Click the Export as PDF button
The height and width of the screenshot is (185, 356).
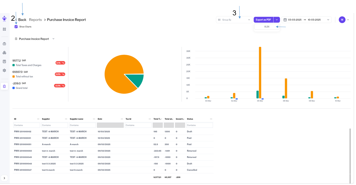click(x=263, y=20)
